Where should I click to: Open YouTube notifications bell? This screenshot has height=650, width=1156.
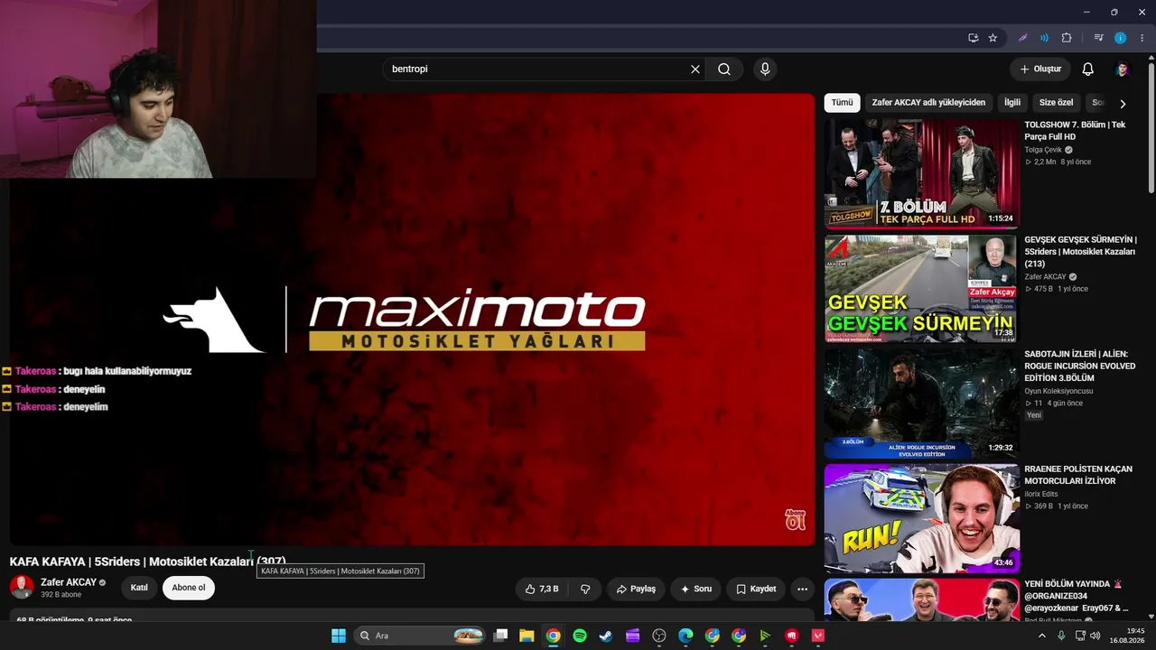(1088, 70)
